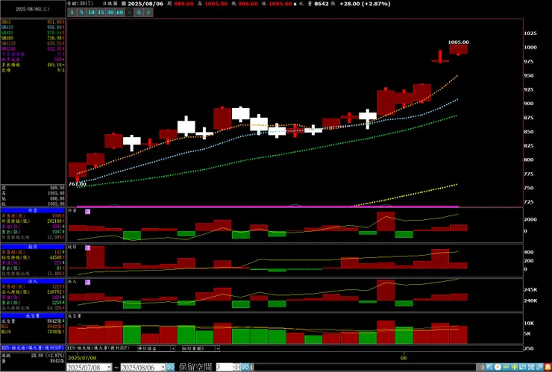The width and height of the screenshot is (552, 372).
Task: Select the 法人 blue panel header
Action: [x=33, y=281]
